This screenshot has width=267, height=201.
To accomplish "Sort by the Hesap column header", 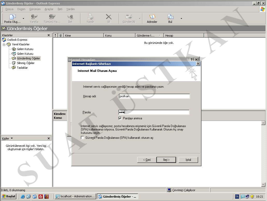I will click(184, 36).
